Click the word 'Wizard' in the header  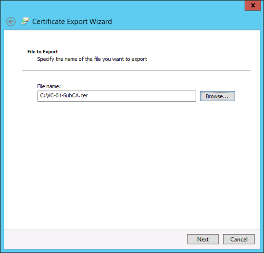point(101,22)
